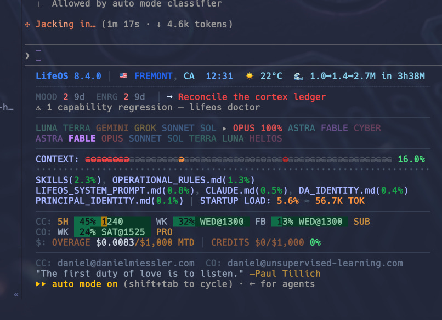The height and width of the screenshot is (320, 442).
Task: Click the daniel@unsupervised-learning.com account email
Action: (x=315, y=263)
